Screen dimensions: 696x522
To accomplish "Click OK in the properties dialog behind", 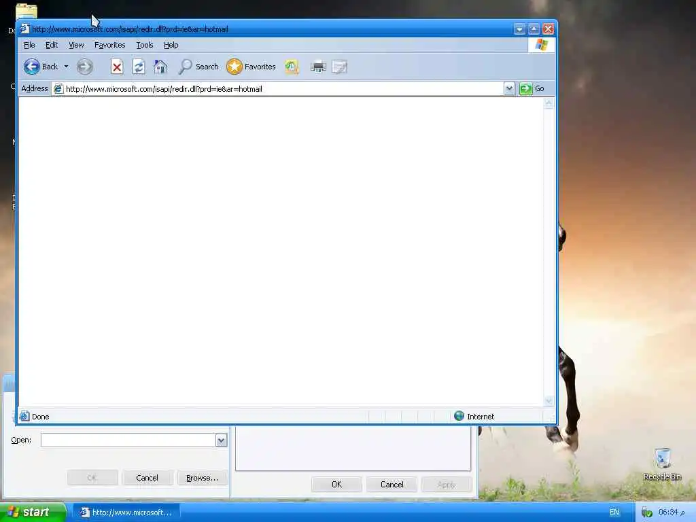I will (337, 484).
